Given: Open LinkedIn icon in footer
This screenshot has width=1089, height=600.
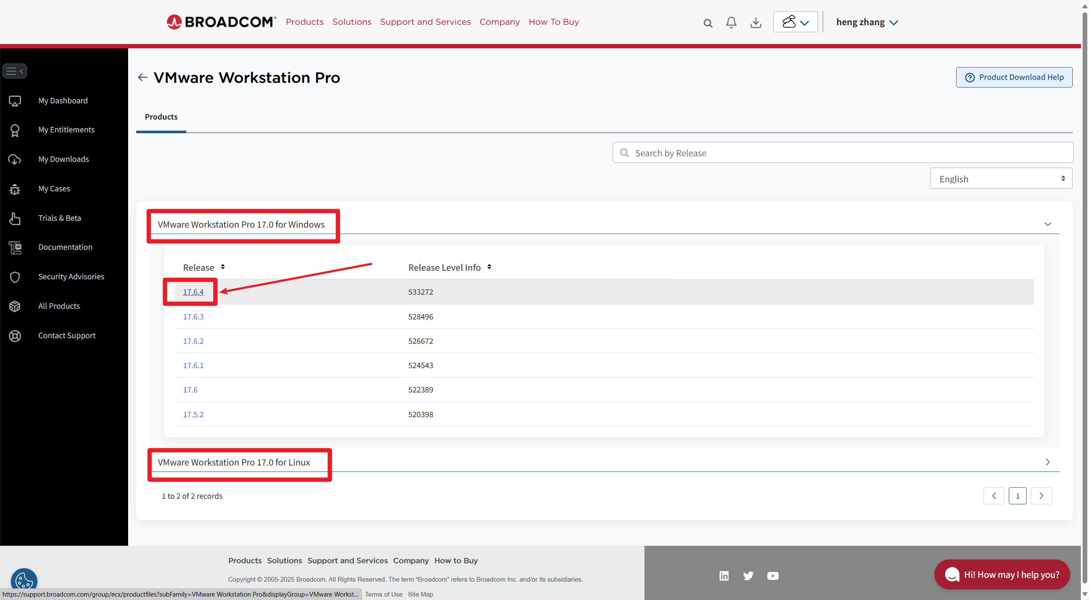Looking at the screenshot, I should coord(724,576).
